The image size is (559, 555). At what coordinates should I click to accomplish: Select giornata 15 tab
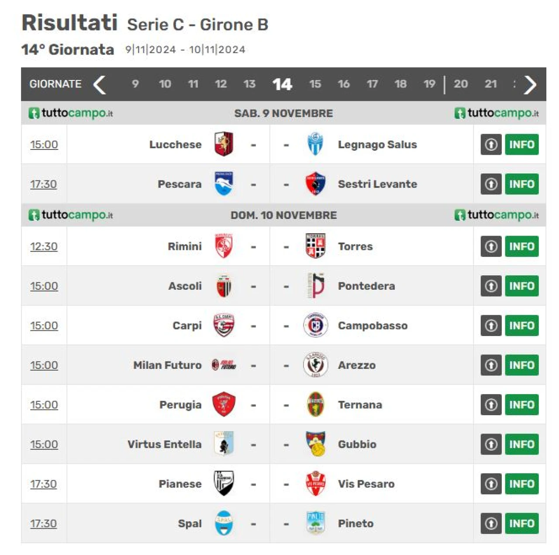pos(315,84)
